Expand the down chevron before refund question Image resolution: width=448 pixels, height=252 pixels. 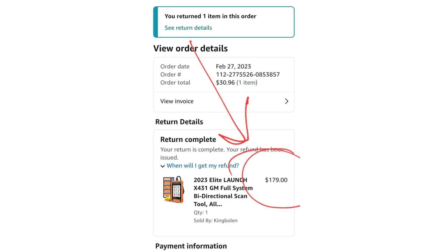pyautogui.click(x=163, y=166)
